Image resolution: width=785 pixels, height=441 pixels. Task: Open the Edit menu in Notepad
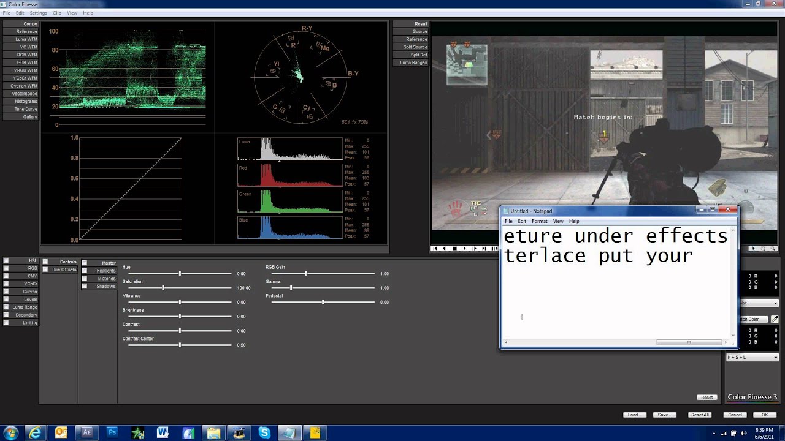point(522,221)
